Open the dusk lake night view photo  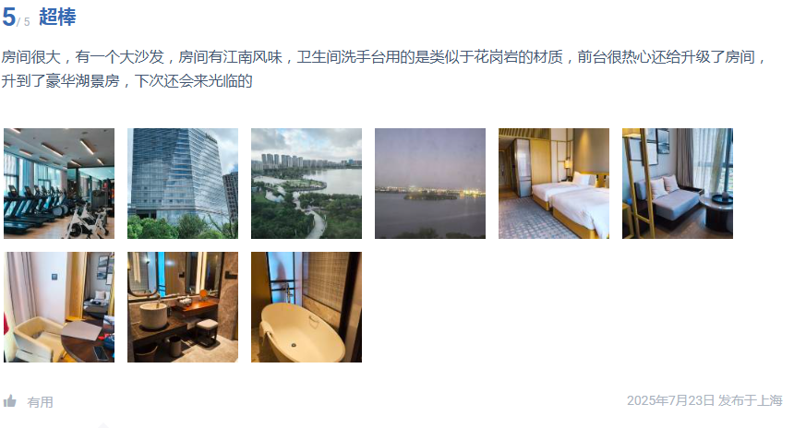pos(430,184)
